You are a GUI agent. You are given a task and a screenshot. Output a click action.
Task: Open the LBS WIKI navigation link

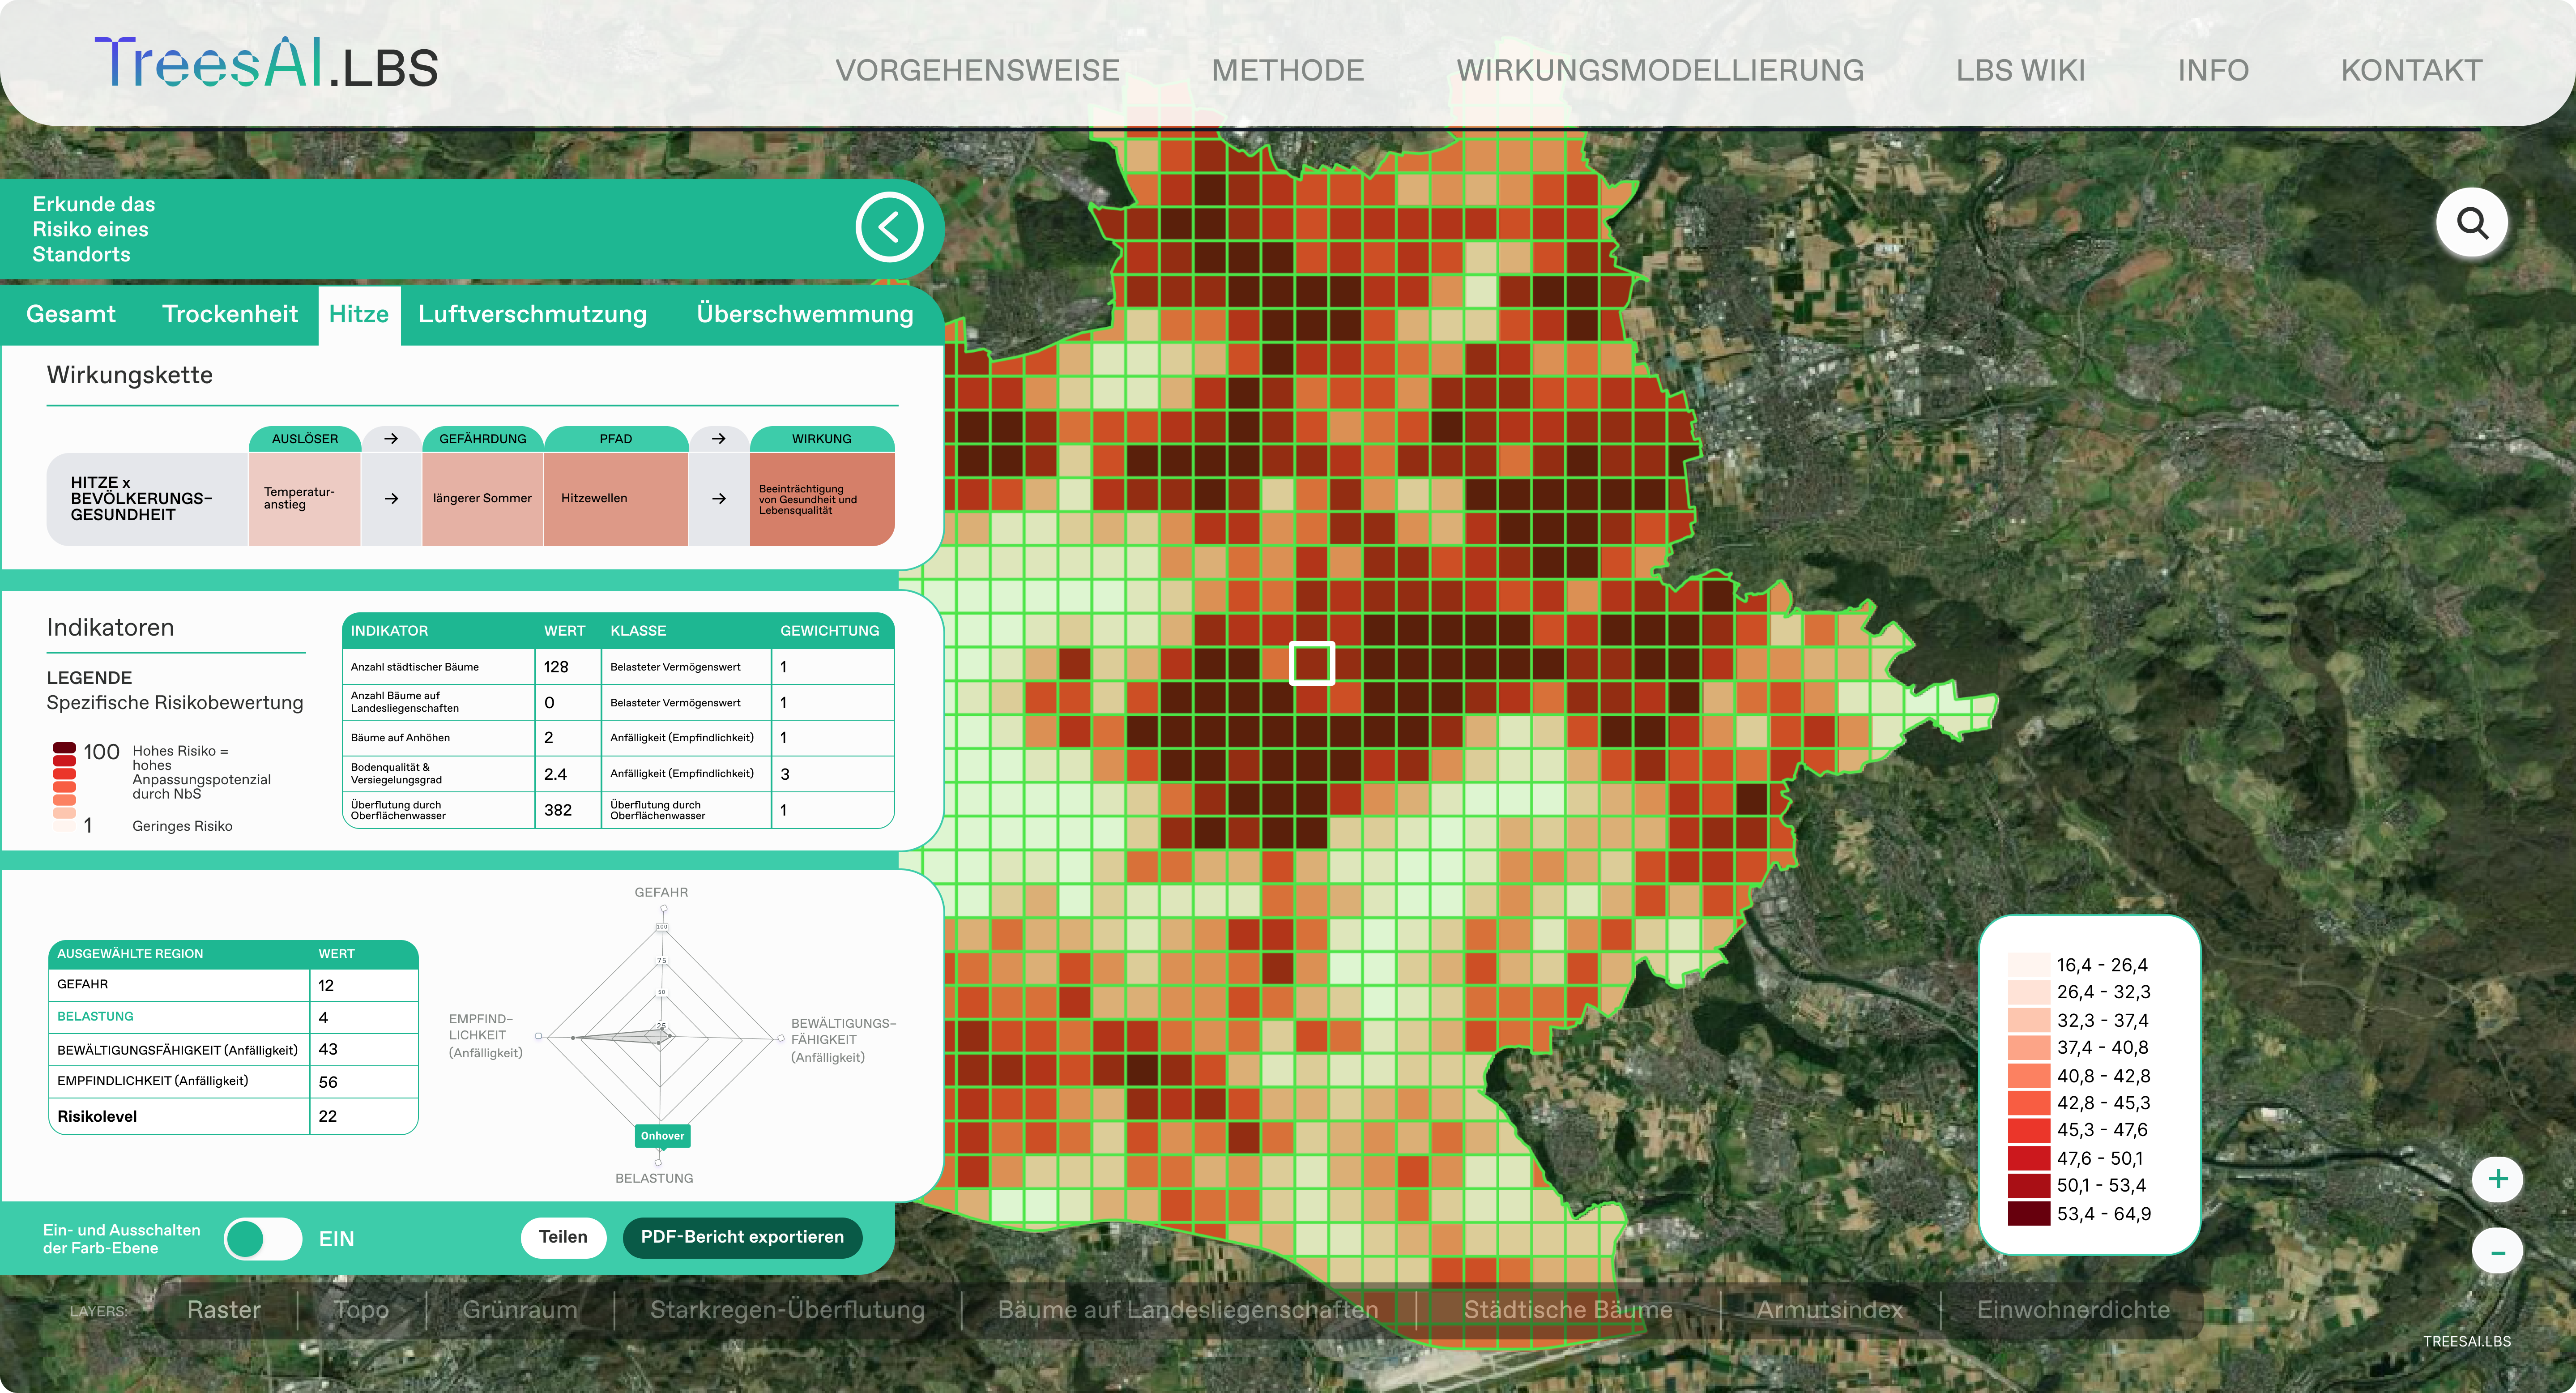tap(2020, 70)
